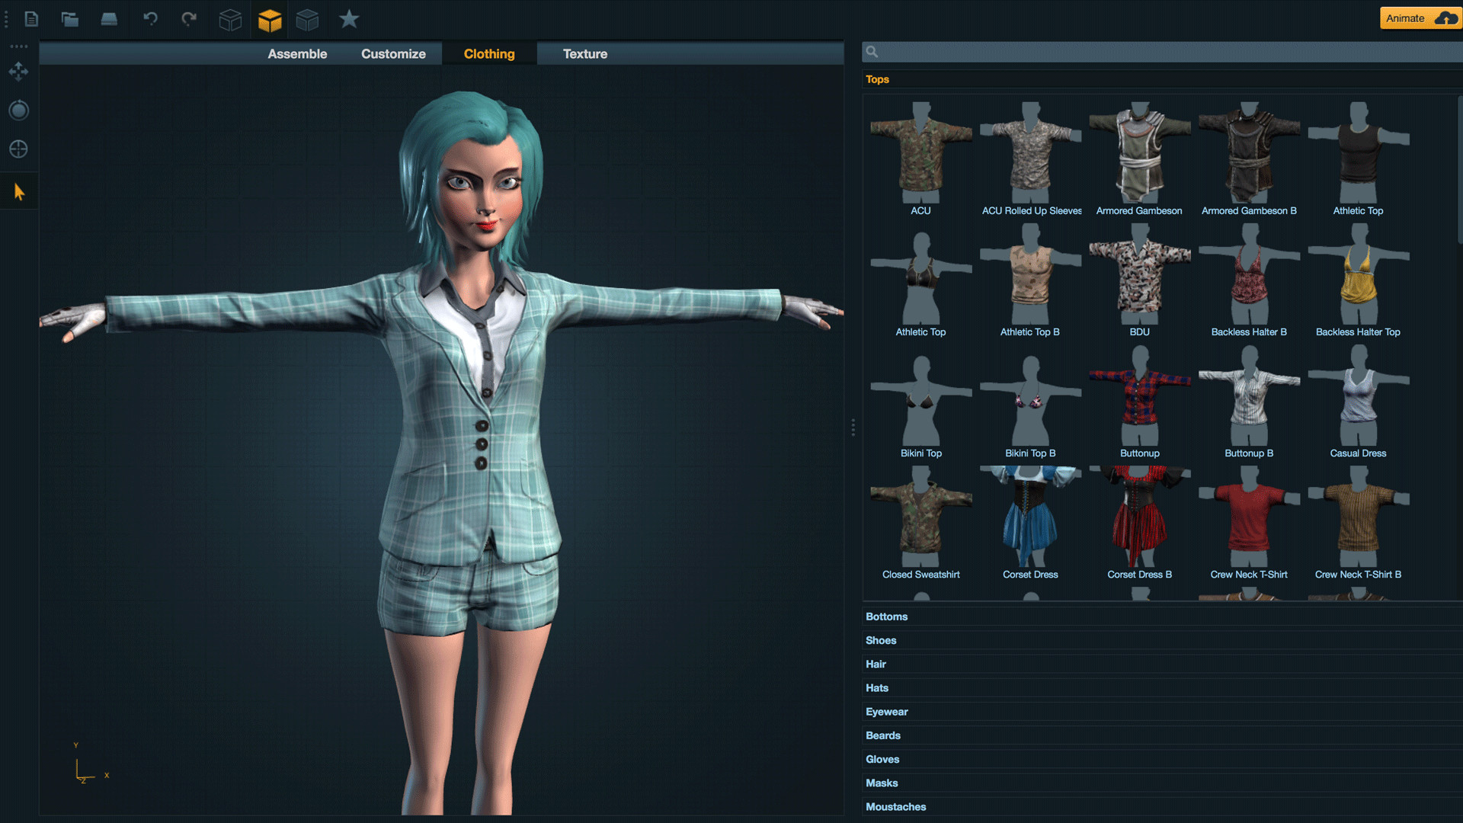Image resolution: width=1463 pixels, height=823 pixels.
Task: Apply the Crew Neck T-Shirt top
Action: pos(1248,518)
